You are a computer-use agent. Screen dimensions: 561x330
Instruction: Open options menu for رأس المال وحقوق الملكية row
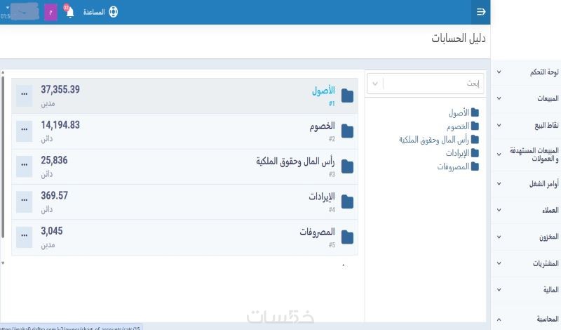(x=25, y=166)
